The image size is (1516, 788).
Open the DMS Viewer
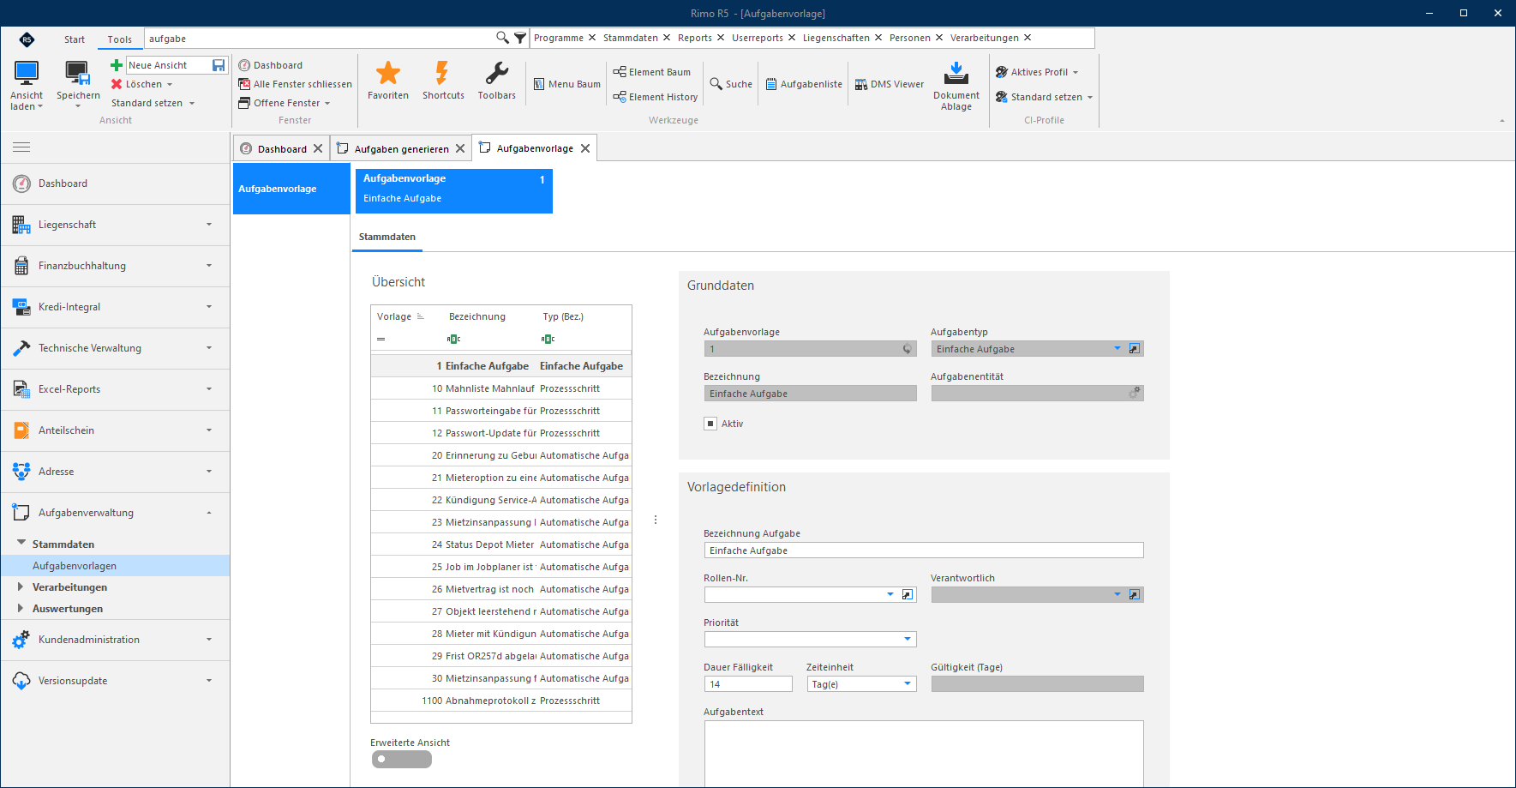click(890, 84)
